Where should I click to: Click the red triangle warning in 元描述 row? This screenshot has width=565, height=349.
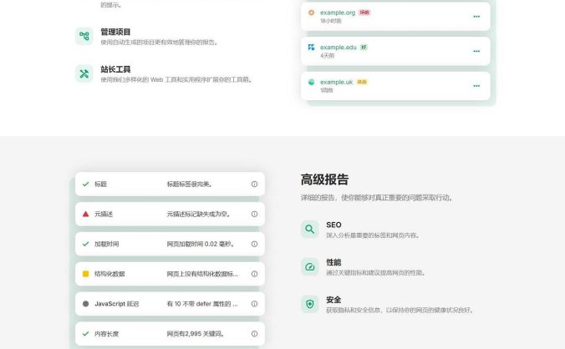pyautogui.click(x=85, y=214)
